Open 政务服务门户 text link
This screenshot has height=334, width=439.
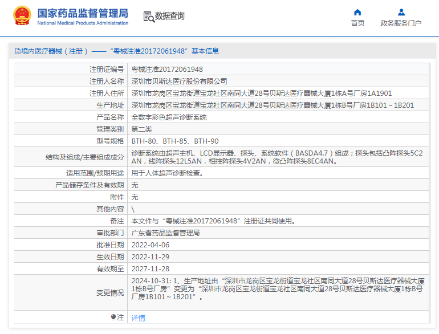point(401,23)
